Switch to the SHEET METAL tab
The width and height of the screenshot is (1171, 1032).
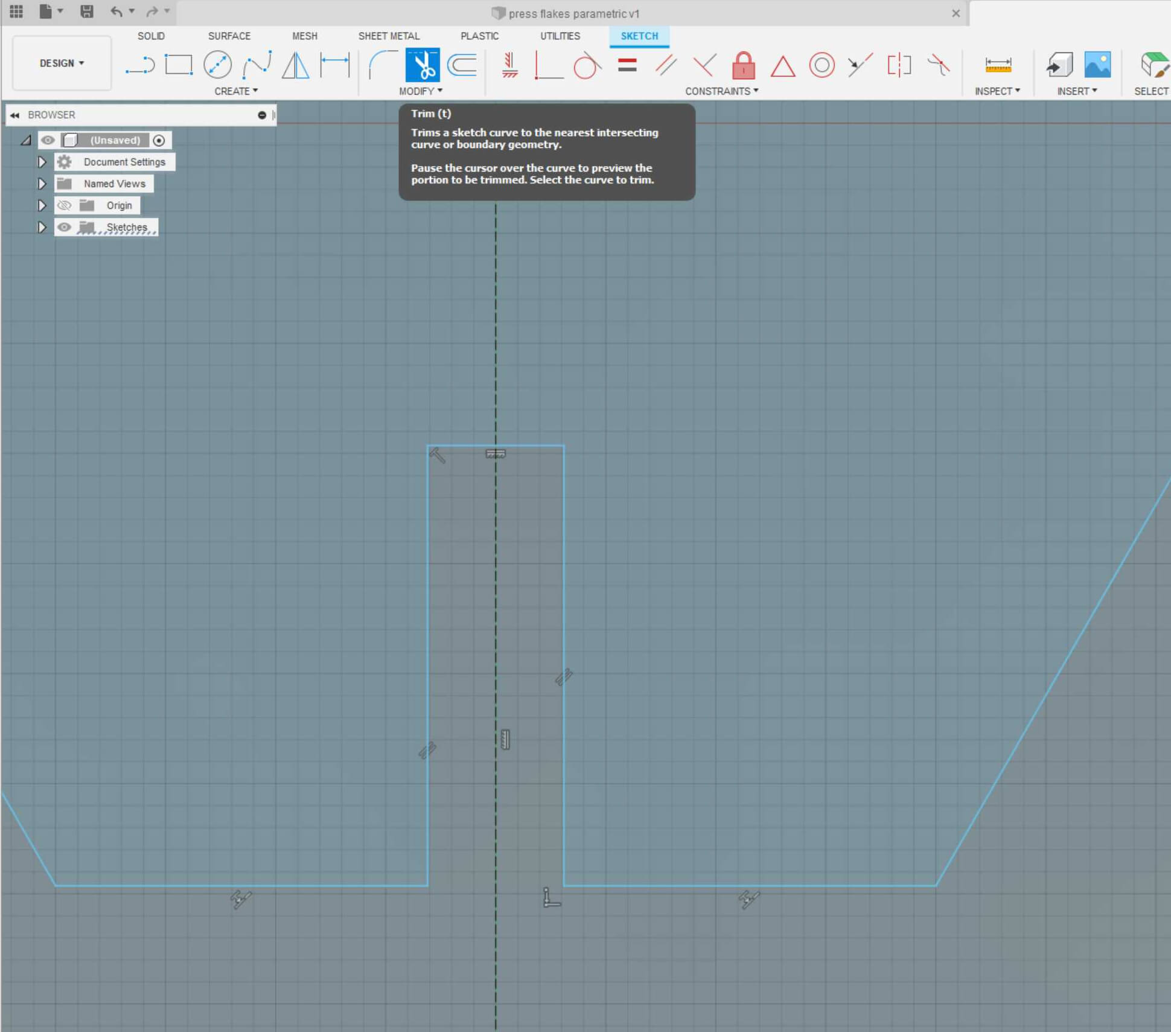(x=389, y=36)
